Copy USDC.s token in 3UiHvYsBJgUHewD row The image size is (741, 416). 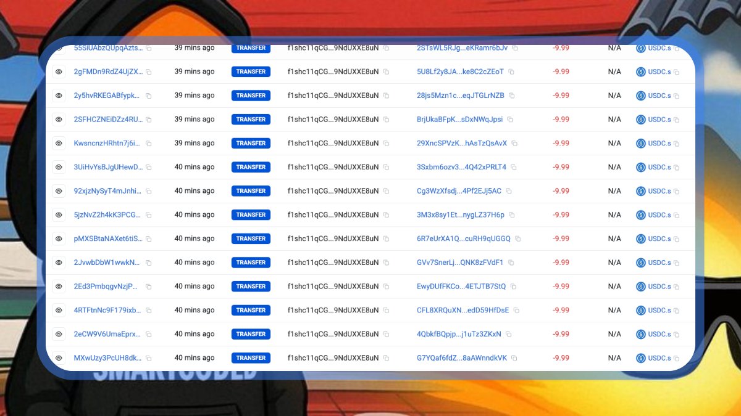(x=676, y=168)
